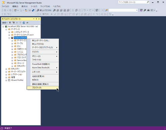Click the Analysis Services DMX Query icon
Image resolution: width=166 pixels, height=130 pixels.
61,10
